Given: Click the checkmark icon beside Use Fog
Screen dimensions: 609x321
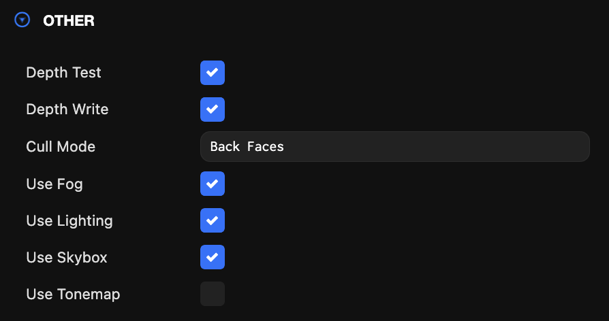Looking at the screenshot, I should [213, 184].
